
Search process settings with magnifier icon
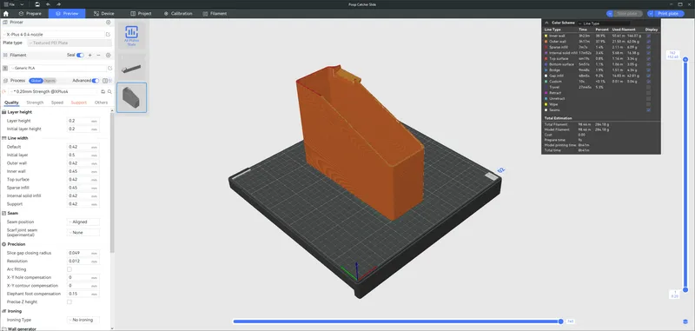(x=109, y=92)
